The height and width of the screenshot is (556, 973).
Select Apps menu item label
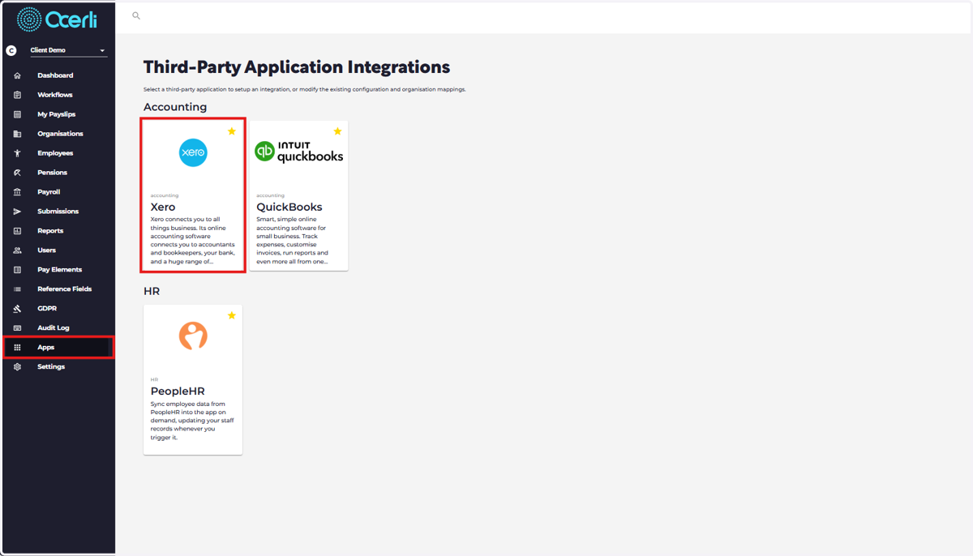click(x=45, y=348)
